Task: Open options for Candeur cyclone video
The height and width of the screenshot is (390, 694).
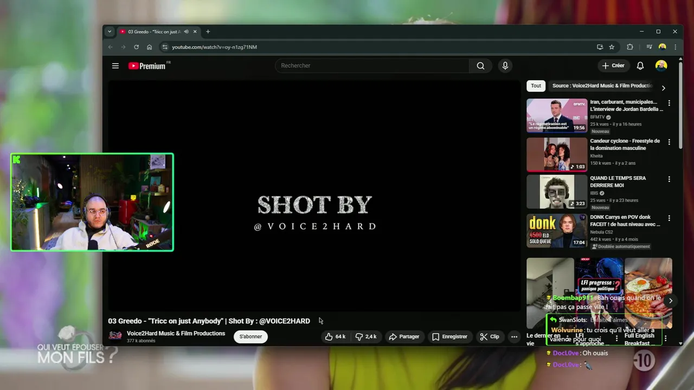Action: click(669, 142)
